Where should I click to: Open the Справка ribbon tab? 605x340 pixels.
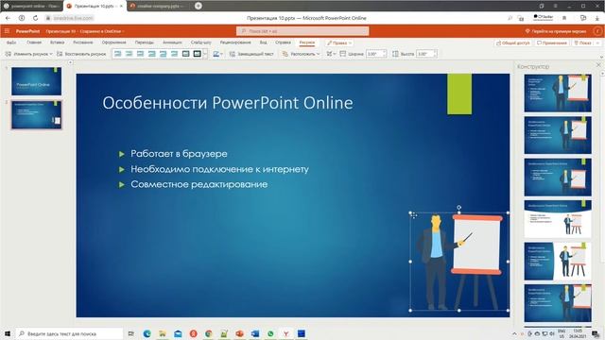tap(283, 42)
